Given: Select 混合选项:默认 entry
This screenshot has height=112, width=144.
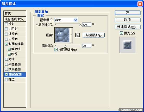Looking at the screenshot, I should pos(15,19).
